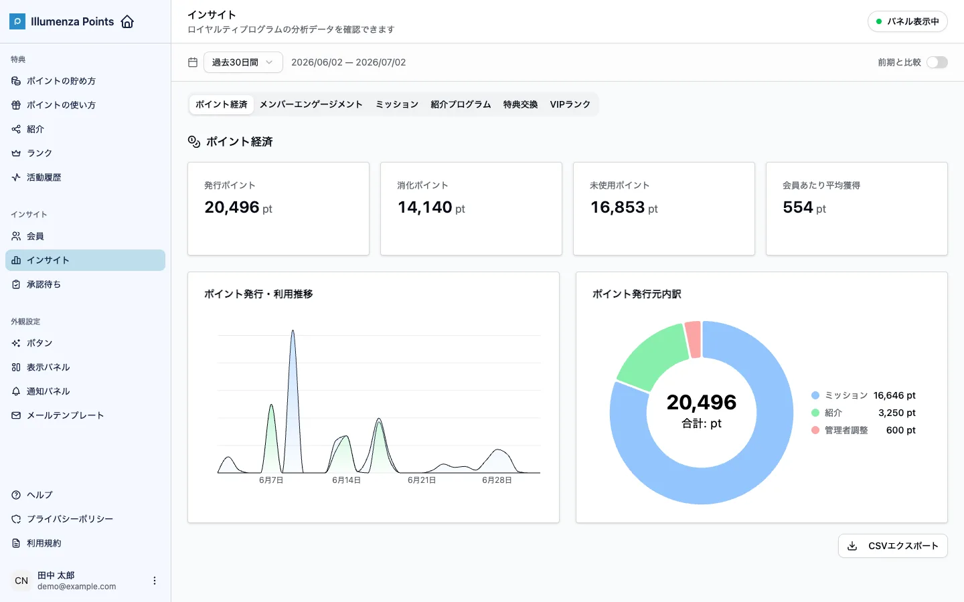Click the 会員あたり平均獲得 554 pt card

(x=857, y=209)
